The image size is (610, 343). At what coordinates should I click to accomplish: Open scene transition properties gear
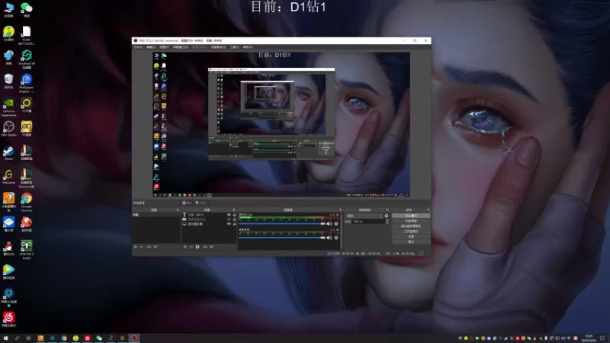tap(387, 216)
